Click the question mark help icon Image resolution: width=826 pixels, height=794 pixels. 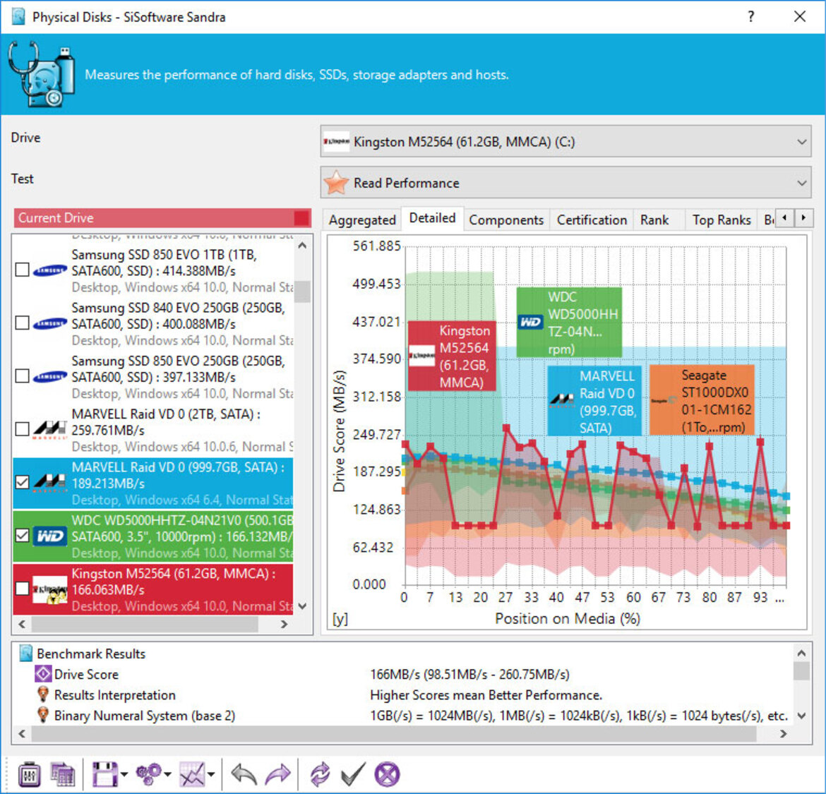(750, 17)
